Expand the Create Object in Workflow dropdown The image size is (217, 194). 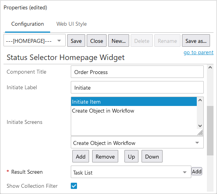tap(137, 143)
